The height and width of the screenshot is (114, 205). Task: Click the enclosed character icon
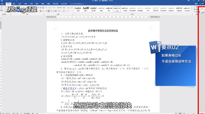43,11
